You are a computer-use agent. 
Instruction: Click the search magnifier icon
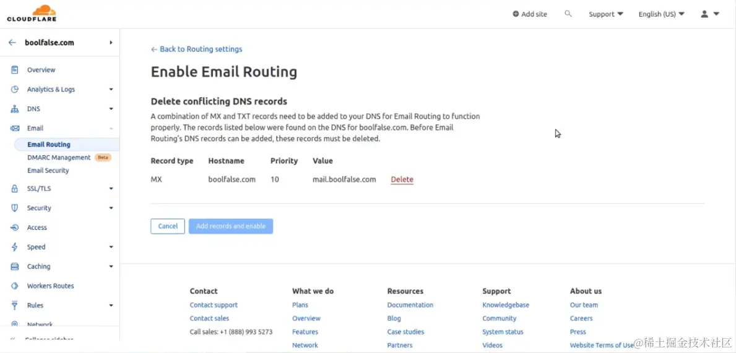tap(568, 14)
